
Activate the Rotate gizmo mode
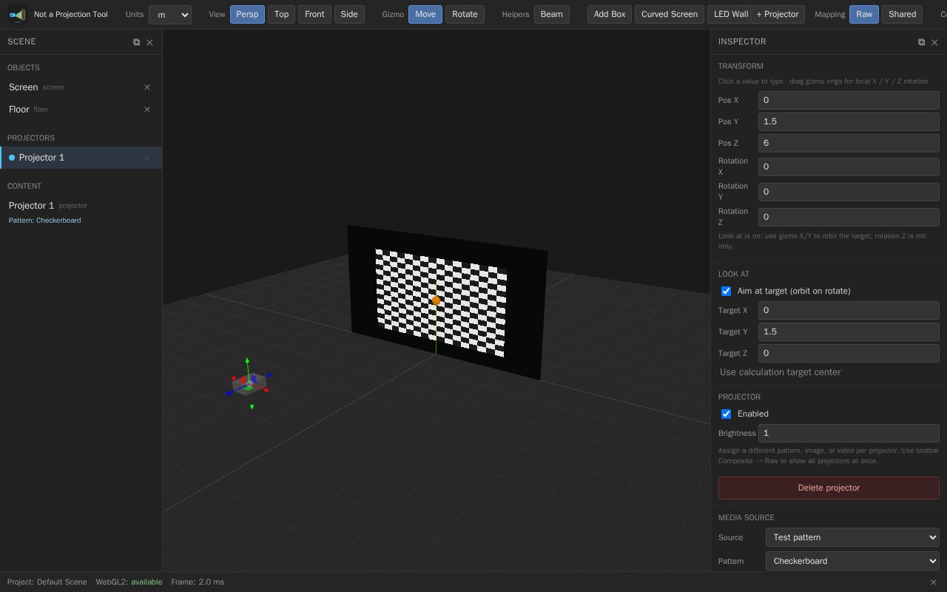tap(465, 14)
